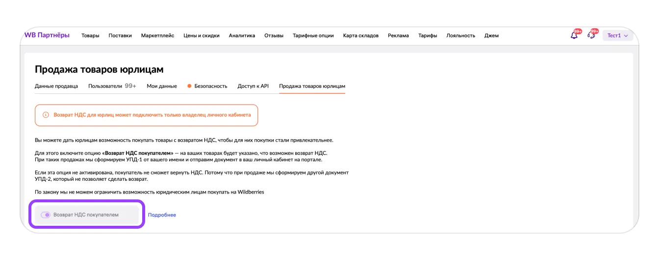Click the Подробнее link
This screenshot has height=260, width=659.
point(162,215)
